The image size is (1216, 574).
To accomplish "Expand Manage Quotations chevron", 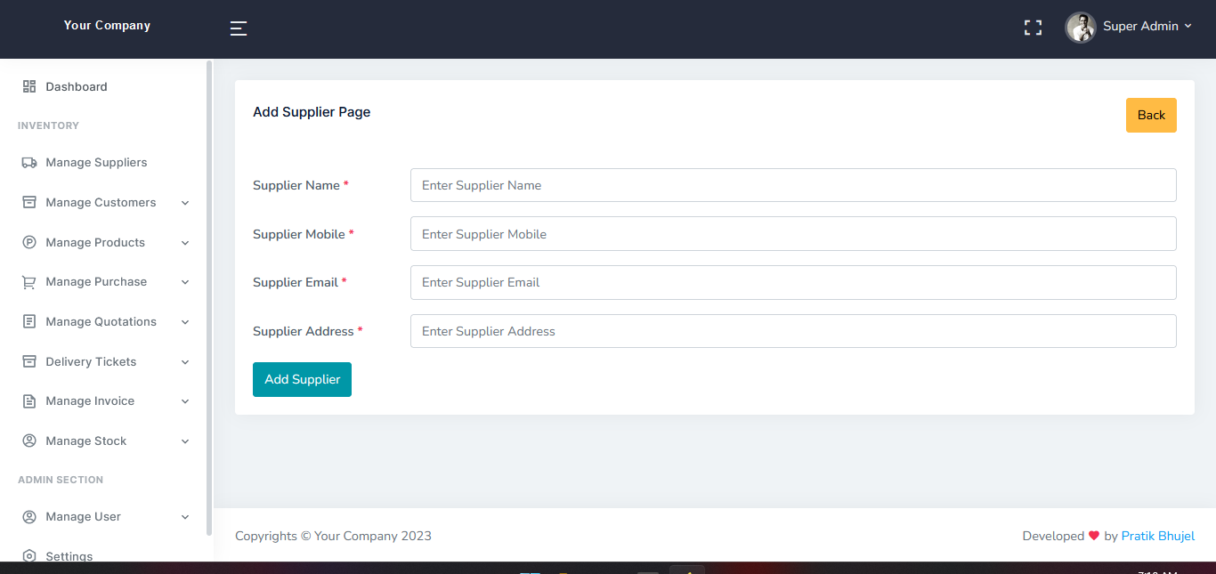I will 185,322.
